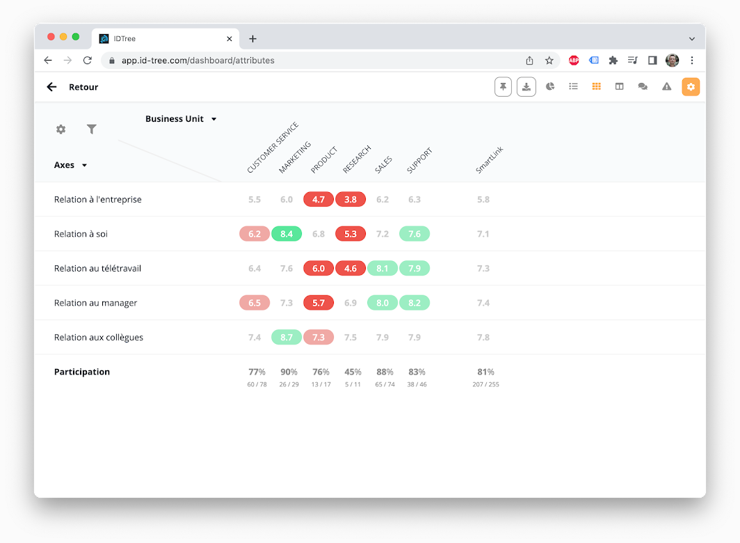
Task: Click the RESEARCH score 4.6 badge
Action: [x=351, y=268]
